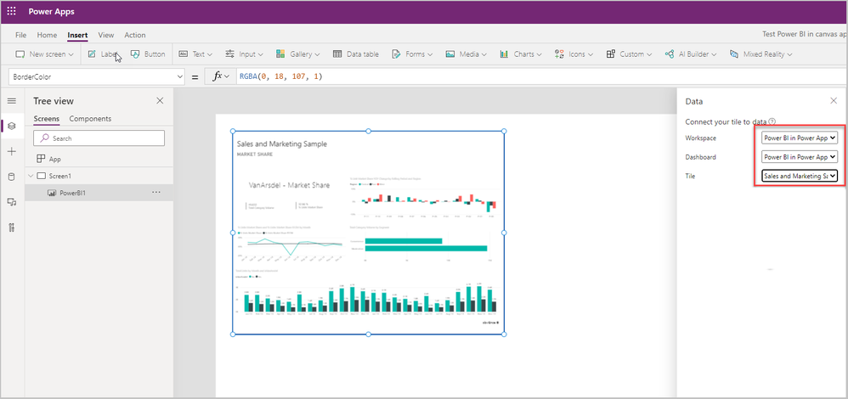Open the Action tab
848x399 pixels.
point(134,35)
